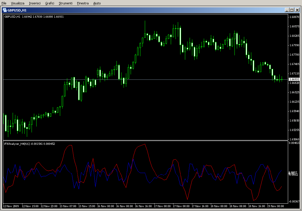Screen dimensions: 302x211
Task: Click the 13 Nov 15:00 time label
Action: tap(87, 206)
